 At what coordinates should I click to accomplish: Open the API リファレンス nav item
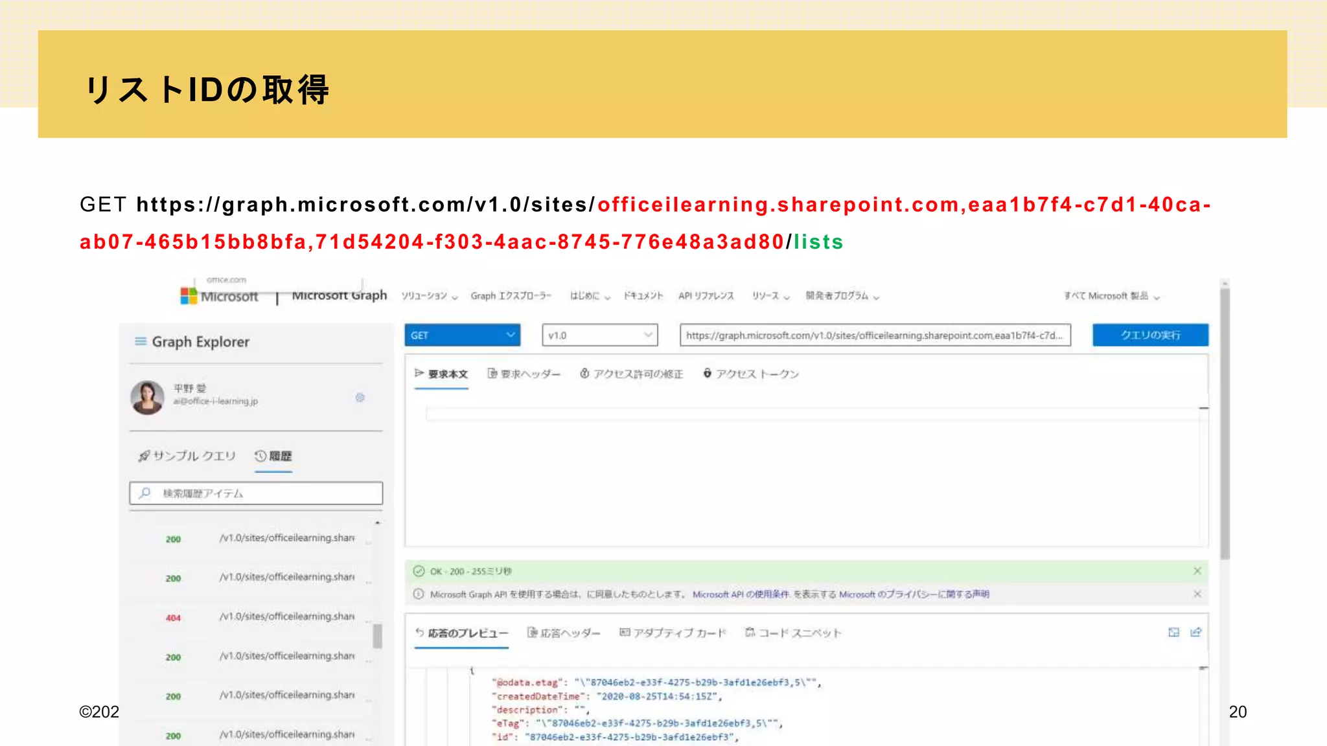pos(706,296)
